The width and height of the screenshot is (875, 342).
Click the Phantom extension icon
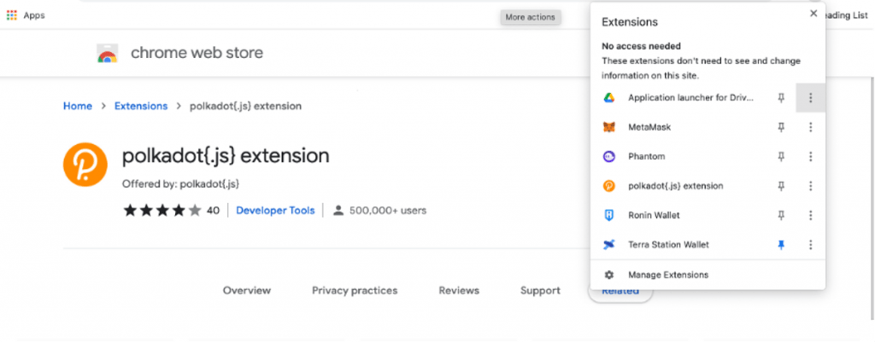[x=609, y=157]
